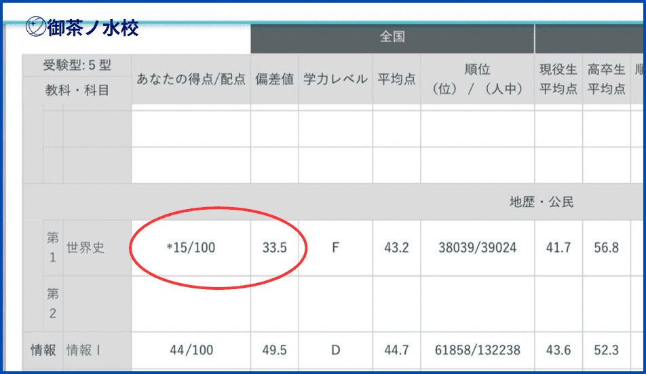Click the 教科・科目 header cell

point(77,90)
